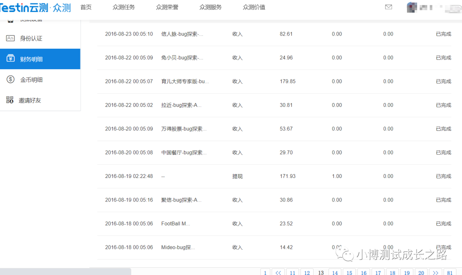The image size is (462, 275).
Task: Go to pagination page 19
Action: click(x=407, y=272)
